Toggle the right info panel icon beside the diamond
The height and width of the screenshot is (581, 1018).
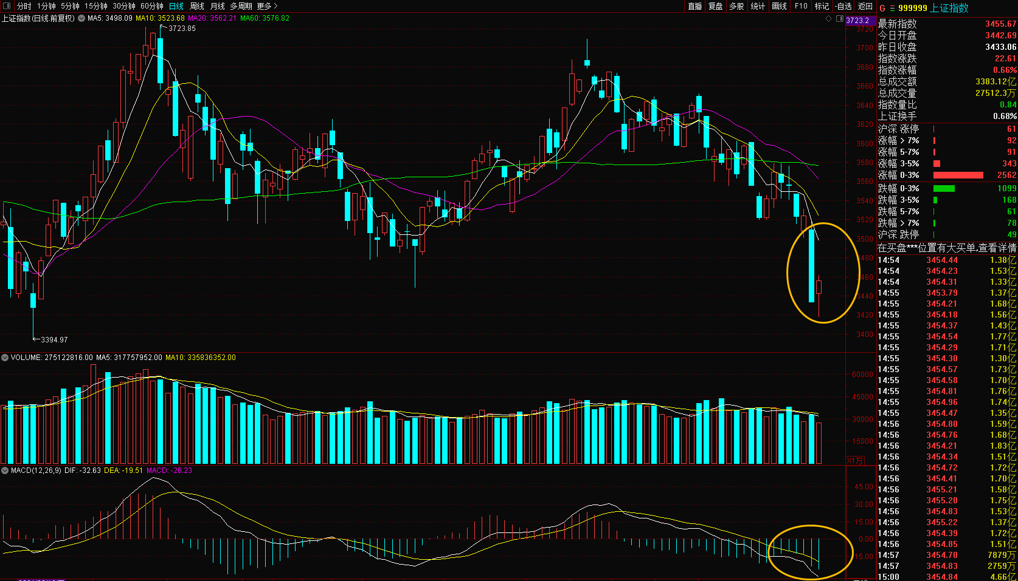pos(839,19)
